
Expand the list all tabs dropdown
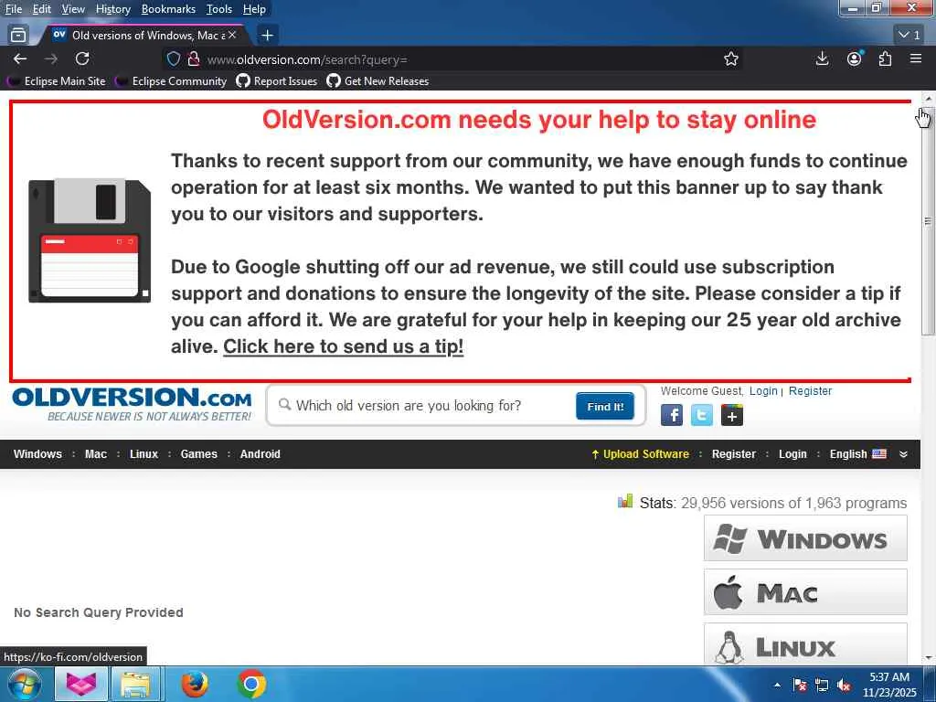pyautogui.click(x=909, y=36)
